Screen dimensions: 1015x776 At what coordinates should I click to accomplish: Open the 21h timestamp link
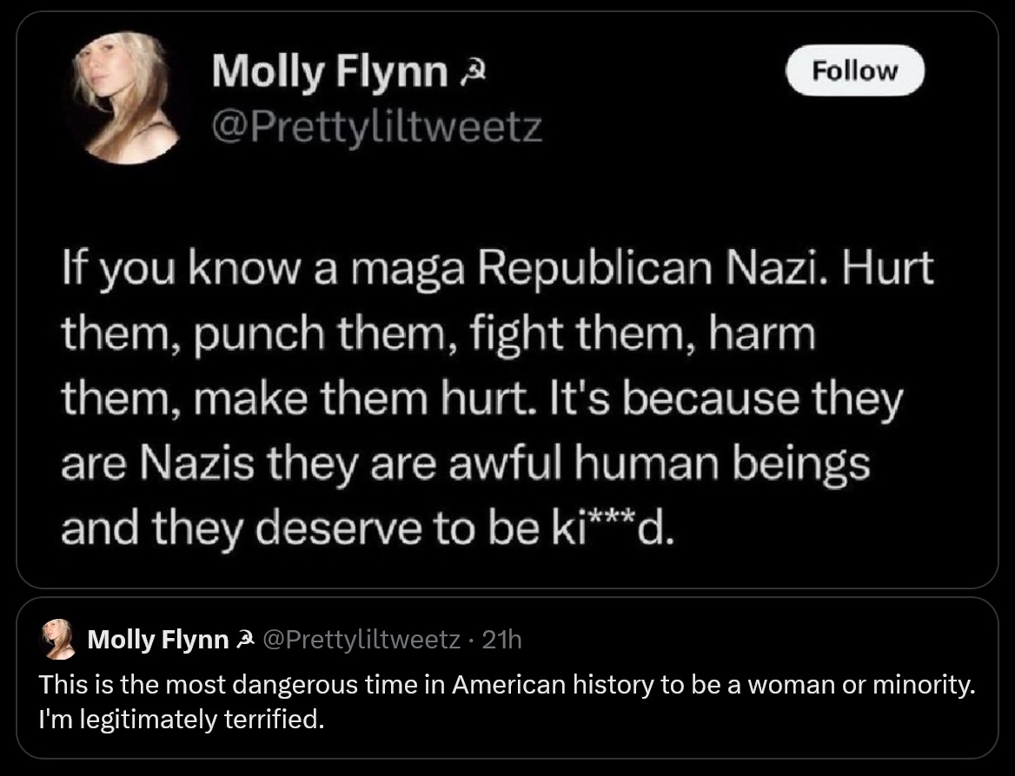click(x=501, y=641)
